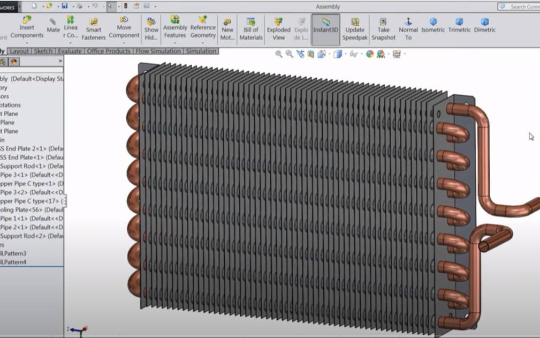The height and width of the screenshot is (338, 540).
Task: Select the Smart Fasteners tool
Action: (94, 28)
